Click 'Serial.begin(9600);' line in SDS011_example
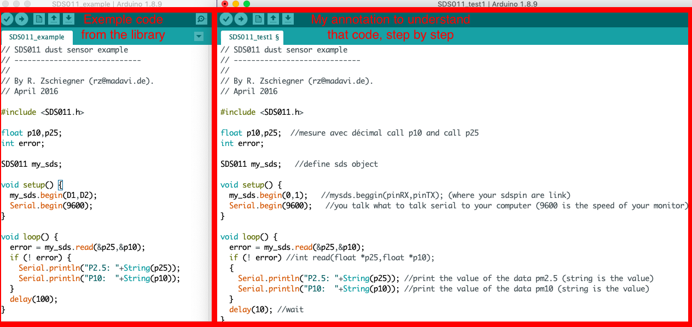 [51, 206]
